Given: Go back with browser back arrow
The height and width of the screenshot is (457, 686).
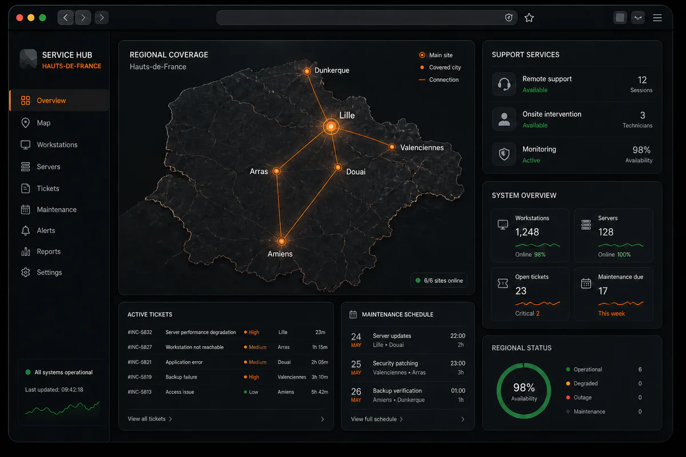Looking at the screenshot, I should point(65,18).
